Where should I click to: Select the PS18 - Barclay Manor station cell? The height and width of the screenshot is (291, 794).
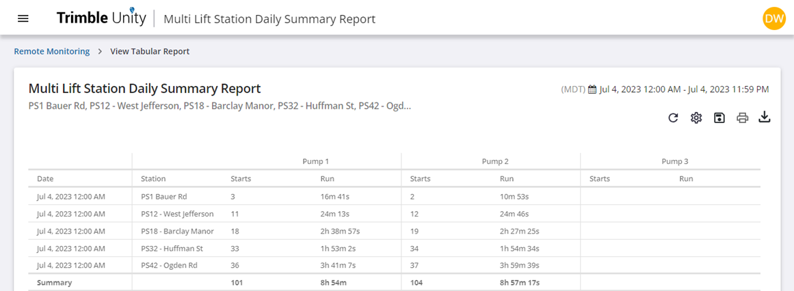176,232
